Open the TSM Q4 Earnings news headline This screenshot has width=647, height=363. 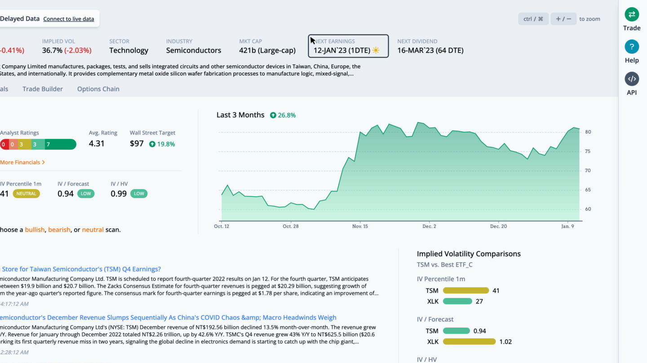point(81,269)
